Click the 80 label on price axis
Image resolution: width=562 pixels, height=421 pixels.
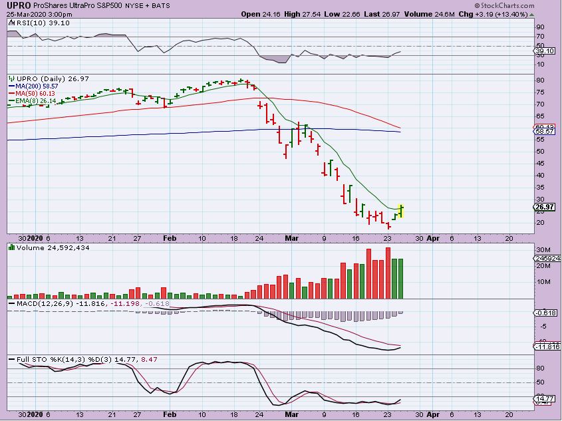[x=541, y=80]
